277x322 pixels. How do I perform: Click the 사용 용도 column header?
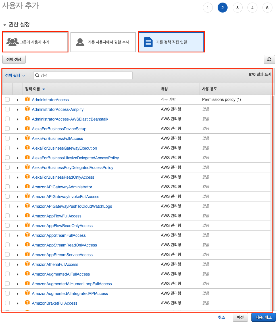pos(236,89)
